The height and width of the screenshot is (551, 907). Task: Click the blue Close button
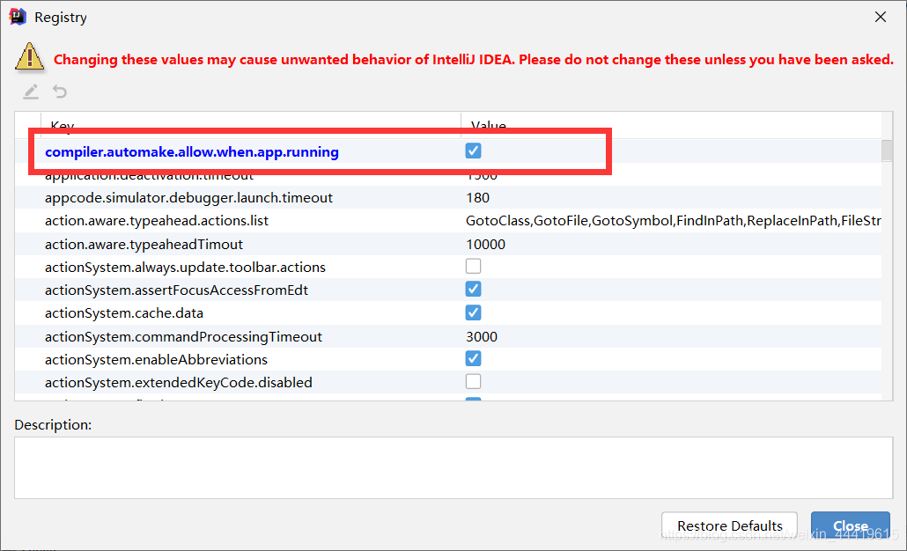coord(851,525)
